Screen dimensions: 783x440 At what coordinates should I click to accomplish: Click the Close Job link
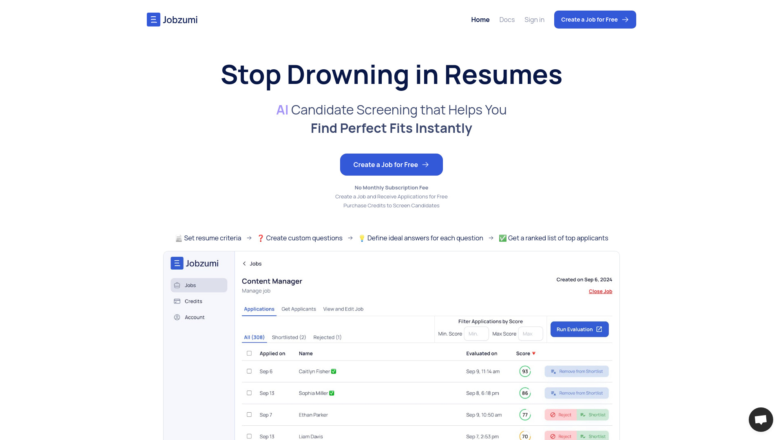tap(600, 291)
